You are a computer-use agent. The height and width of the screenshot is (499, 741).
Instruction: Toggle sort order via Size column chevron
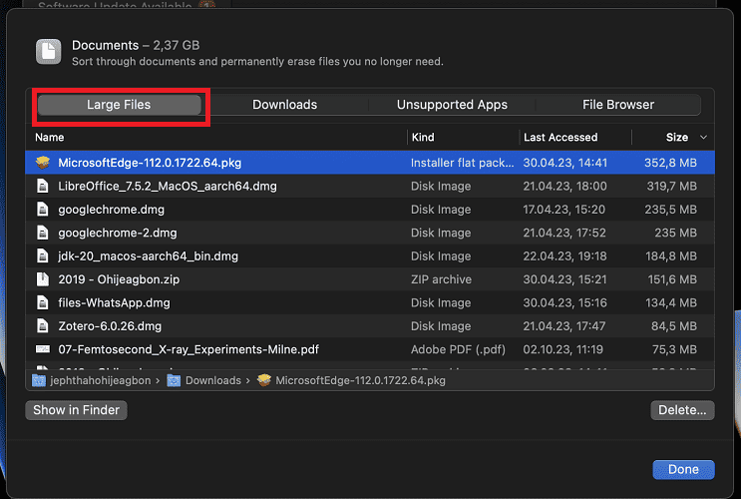pos(704,138)
